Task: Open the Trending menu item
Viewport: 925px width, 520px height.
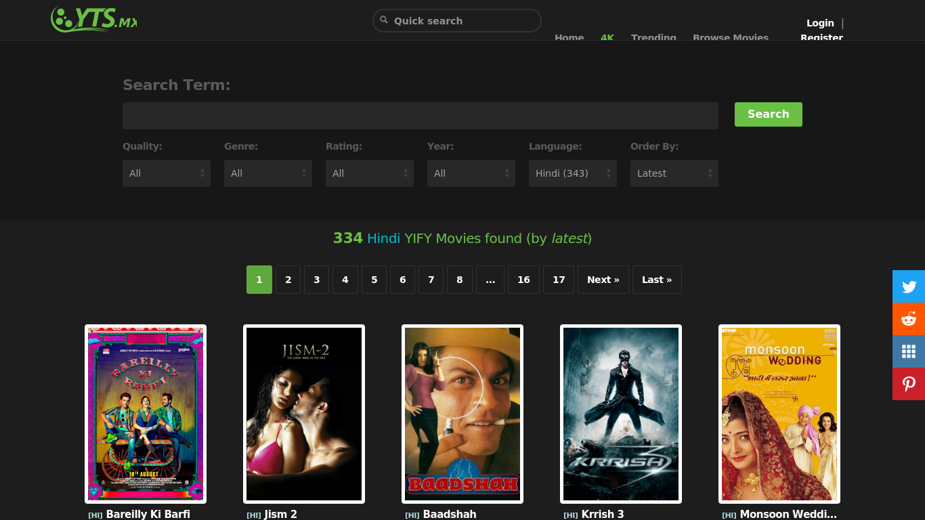Action: pos(653,37)
